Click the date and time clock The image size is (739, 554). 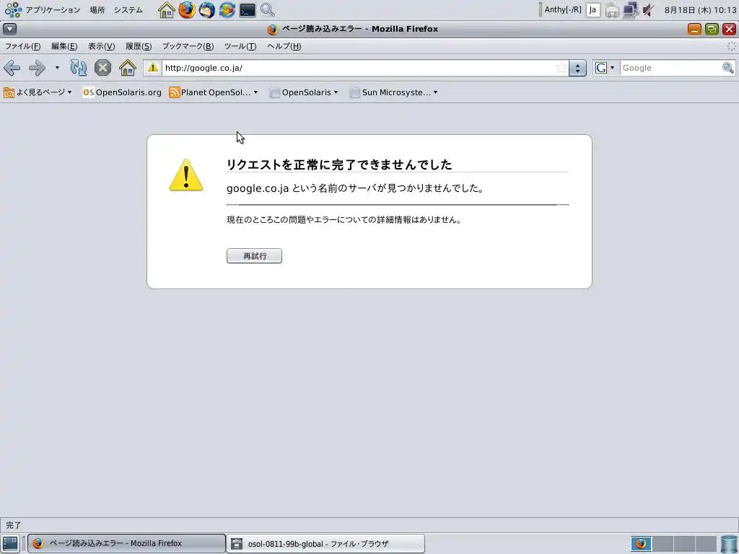pyautogui.click(x=700, y=10)
